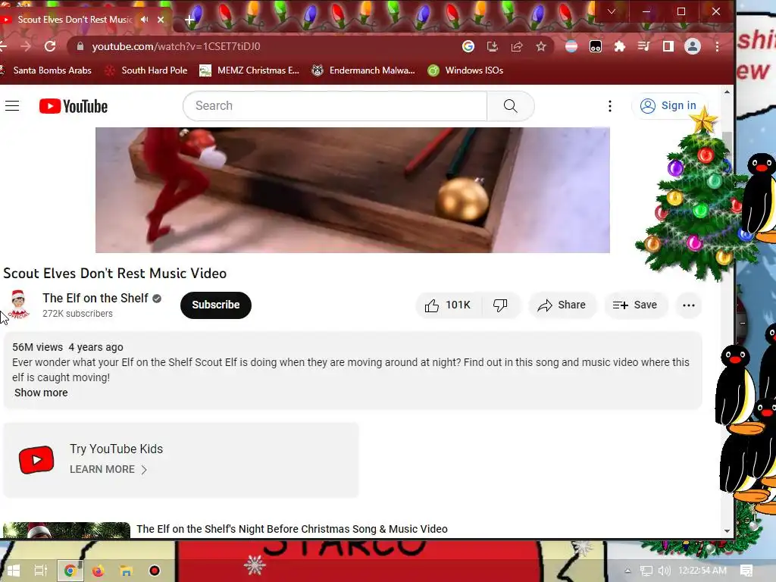Open the Chrome three-dot menu

coord(717,46)
